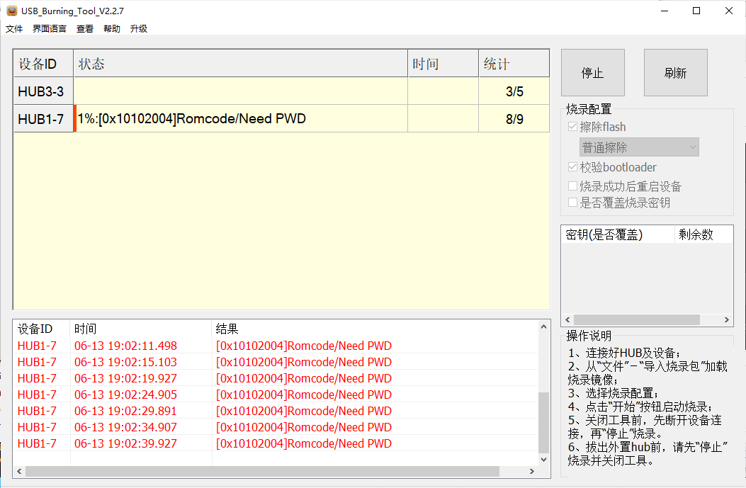Minimize the USB Burning Tool window

[x=665, y=11]
